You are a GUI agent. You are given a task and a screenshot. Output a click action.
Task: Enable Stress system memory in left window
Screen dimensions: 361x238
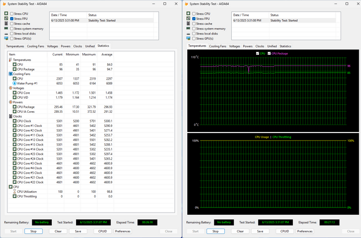12,29
